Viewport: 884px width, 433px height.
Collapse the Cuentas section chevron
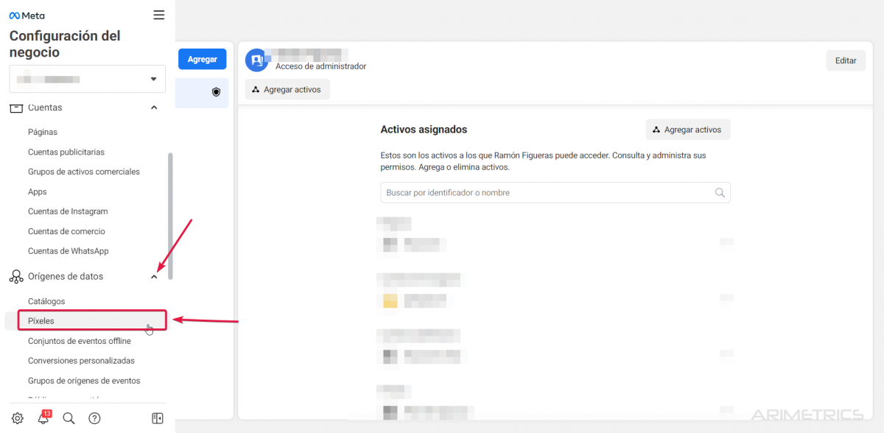[154, 108]
